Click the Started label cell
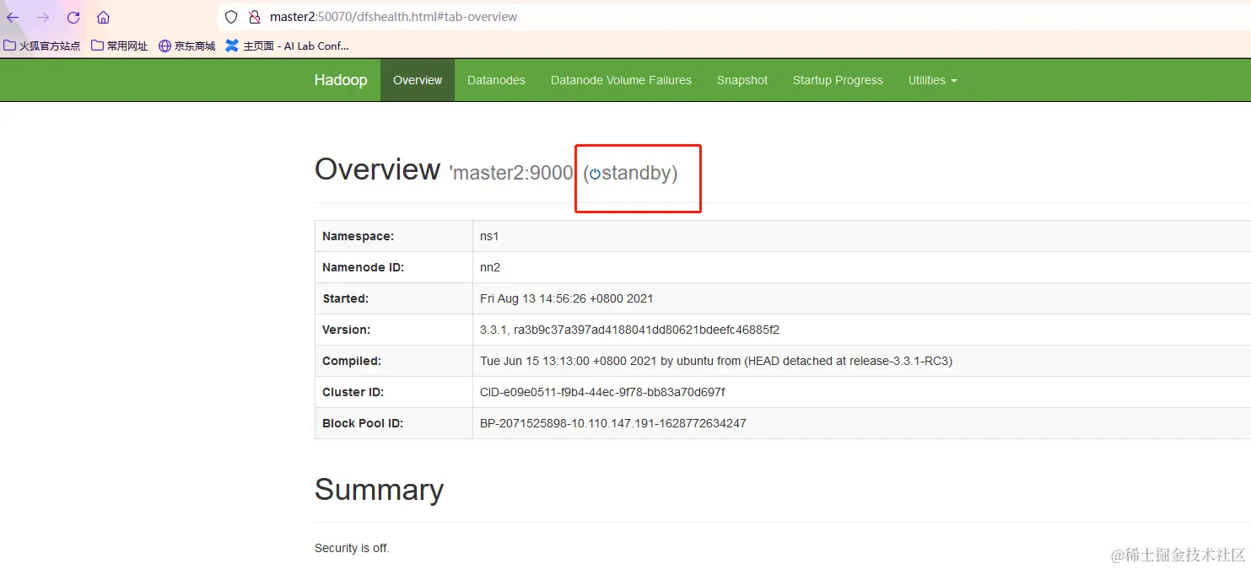Image resolution: width=1251 pixels, height=569 pixels. tap(394, 298)
